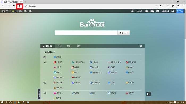Click the Home button in Edge toolbar
The width and height of the screenshot is (186, 104).
click(x=20, y=6)
